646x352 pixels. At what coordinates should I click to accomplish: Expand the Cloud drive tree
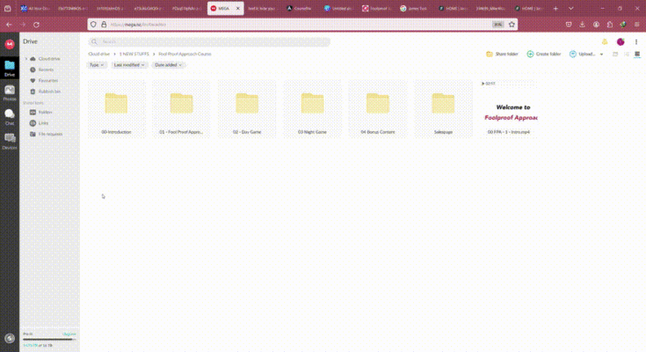coord(25,59)
